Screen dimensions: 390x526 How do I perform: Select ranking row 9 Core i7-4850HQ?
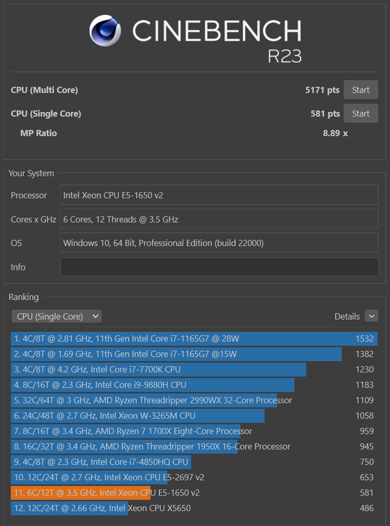[x=194, y=462]
